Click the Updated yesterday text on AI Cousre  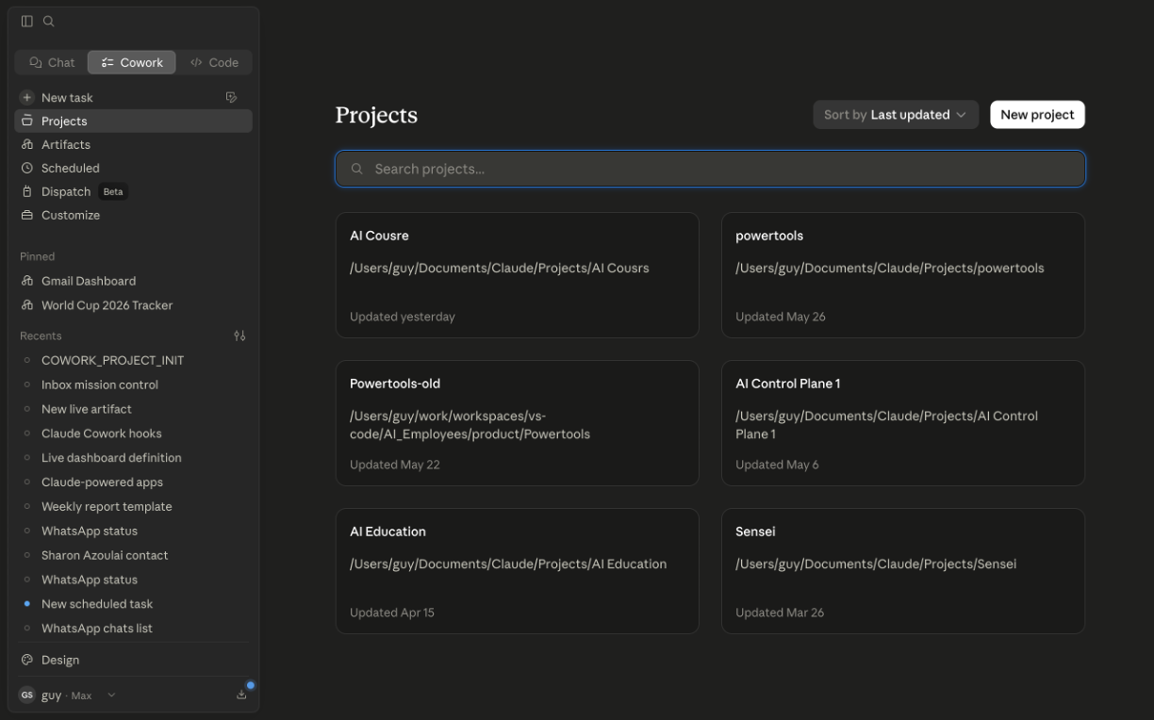coord(403,317)
